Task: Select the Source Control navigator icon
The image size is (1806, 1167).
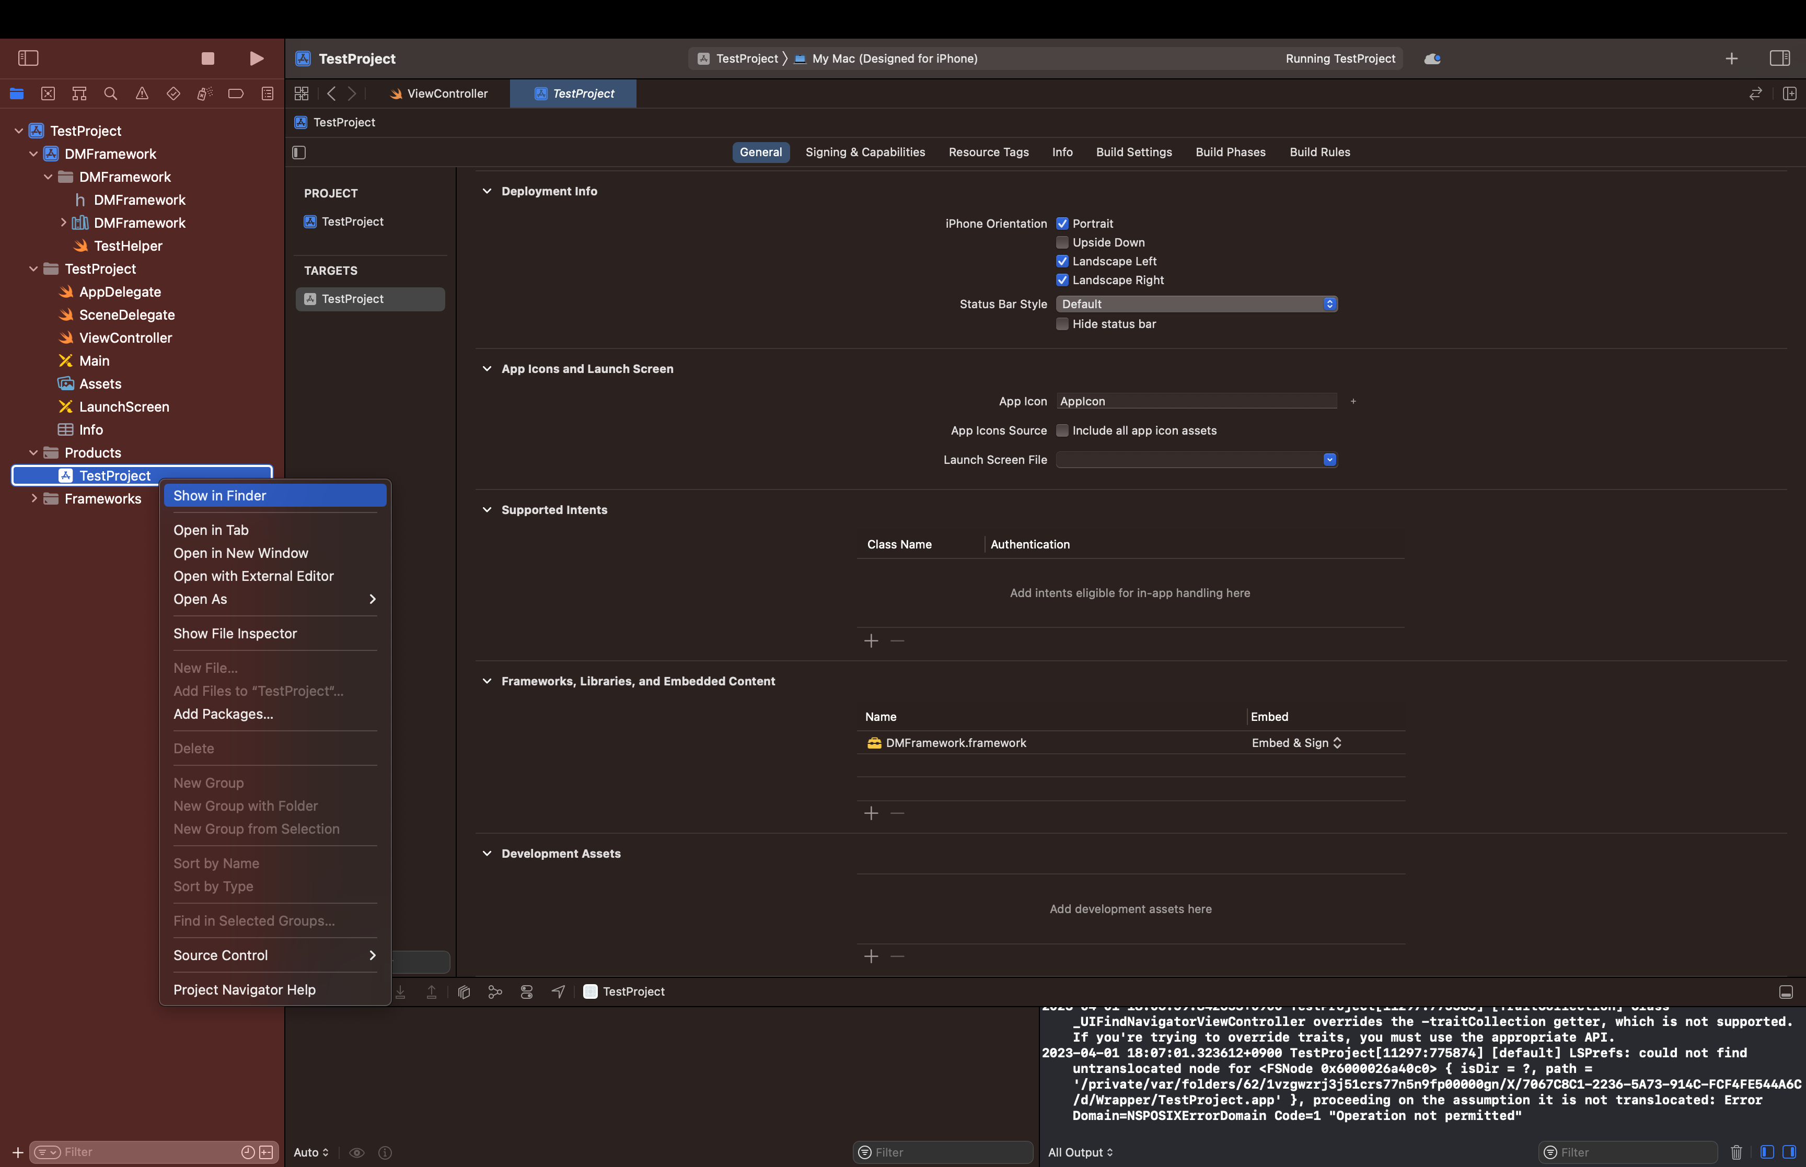Action: click(x=48, y=93)
